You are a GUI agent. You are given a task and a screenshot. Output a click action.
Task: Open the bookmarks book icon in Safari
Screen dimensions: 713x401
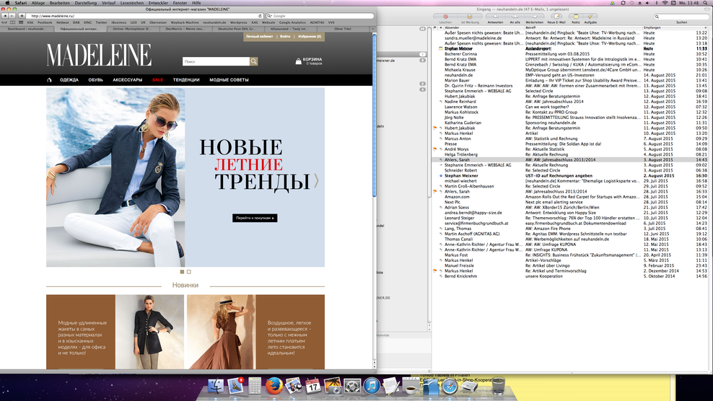point(13,22)
